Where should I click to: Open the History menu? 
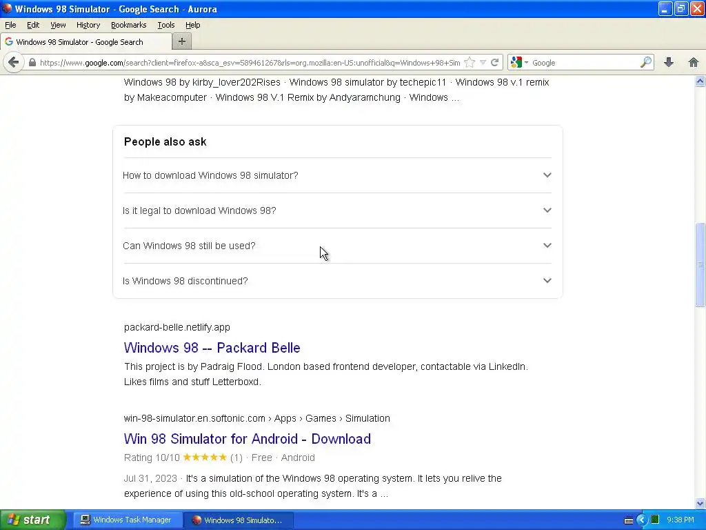pyautogui.click(x=88, y=25)
